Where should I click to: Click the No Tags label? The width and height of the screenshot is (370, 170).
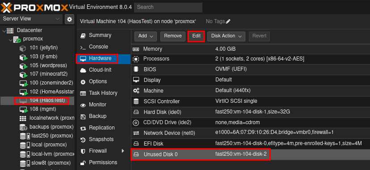tap(215, 21)
